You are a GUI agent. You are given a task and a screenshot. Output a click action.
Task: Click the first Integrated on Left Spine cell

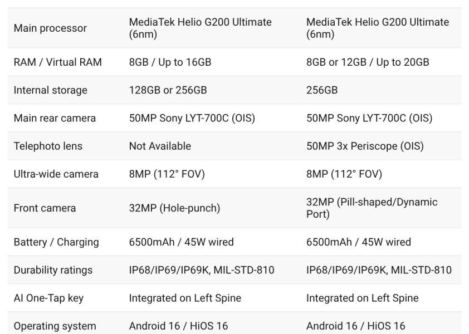pyautogui.click(x=185, y=298)
